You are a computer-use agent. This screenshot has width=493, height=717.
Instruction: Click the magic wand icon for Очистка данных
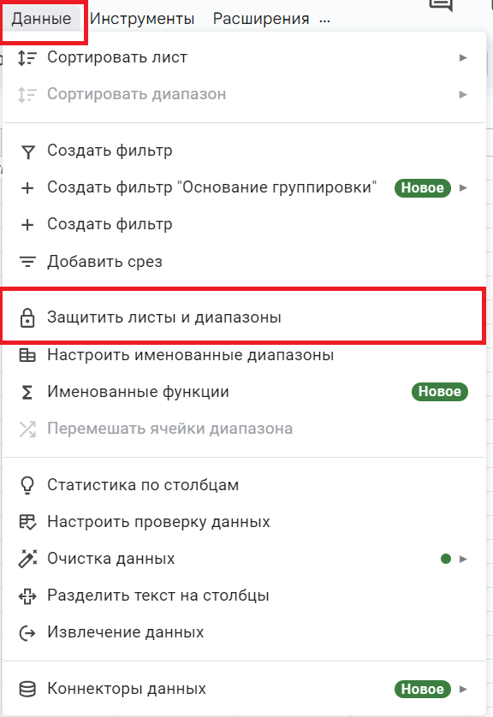click(x=28, y=557)
